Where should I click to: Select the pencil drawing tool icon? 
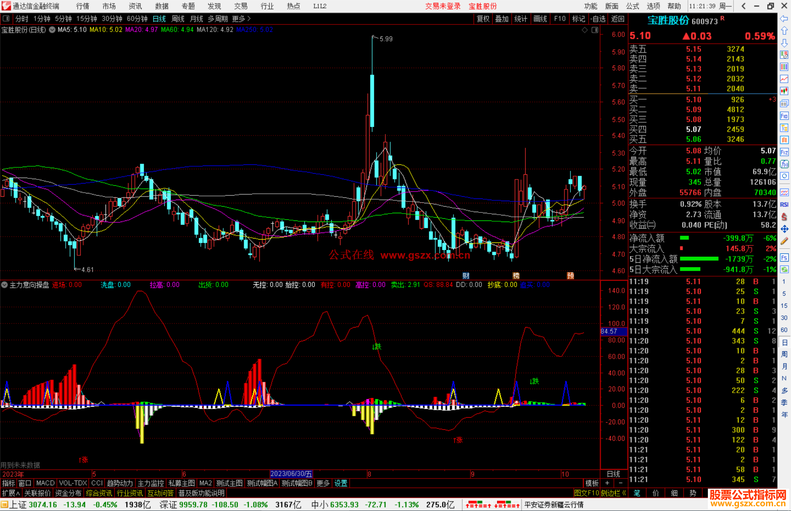click(784, 241)
